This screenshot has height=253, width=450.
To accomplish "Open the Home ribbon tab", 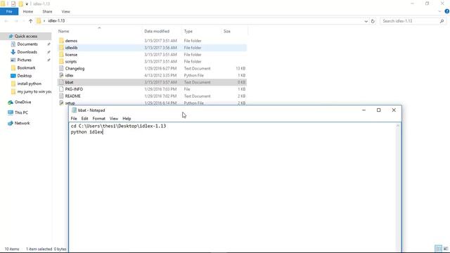I will pyautogui.click(x=28, y=11).
